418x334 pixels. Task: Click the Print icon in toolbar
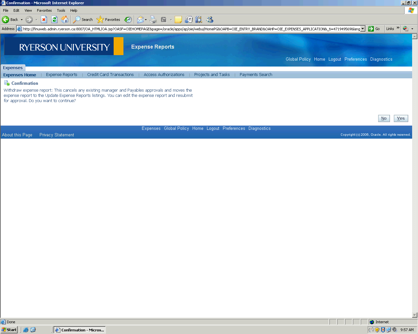tap(153, 20)
